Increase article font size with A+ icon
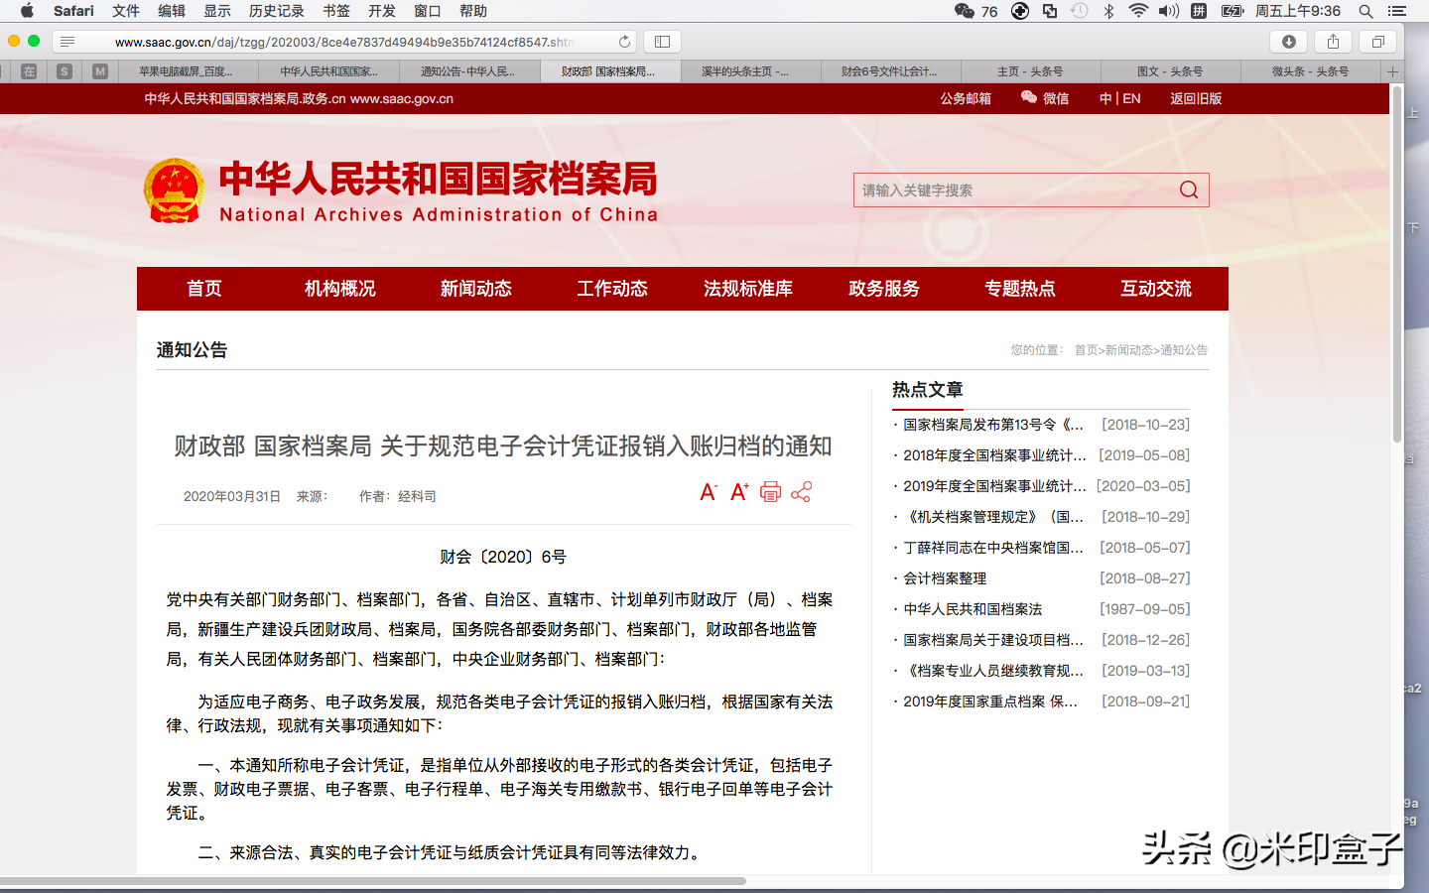1429x893 pixels. tap(738, 491)
